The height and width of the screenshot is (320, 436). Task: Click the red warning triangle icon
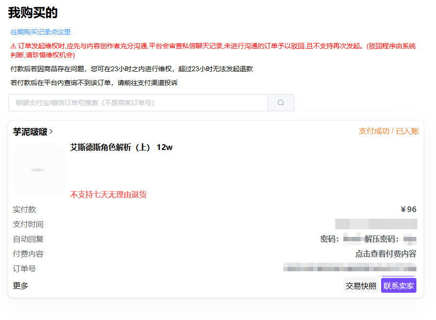point(13,46)
